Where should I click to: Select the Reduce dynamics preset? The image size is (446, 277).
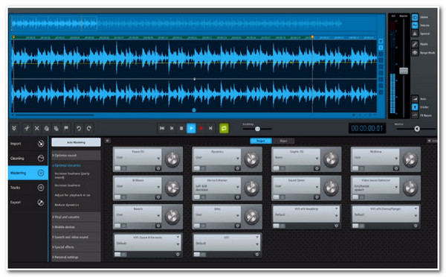tap(67, 205)
